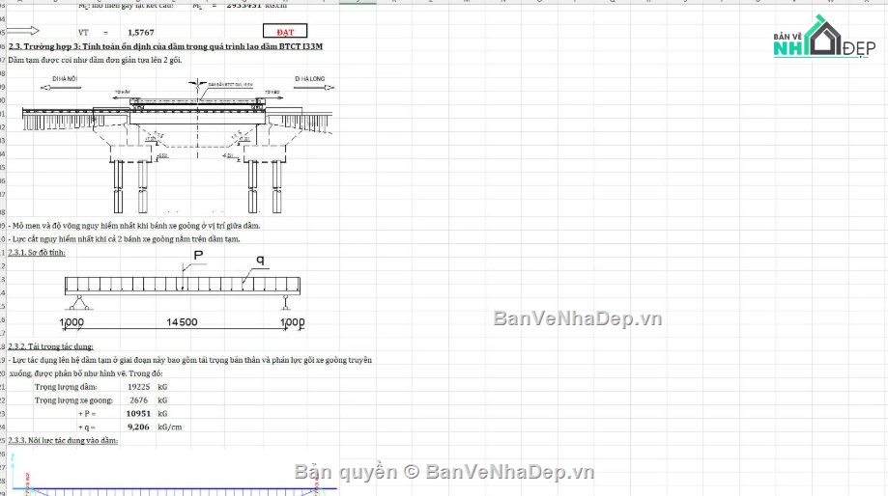Screen dimensions: 888x496
Task: Click heading "2.3.2. Tải trọng tác dụng:"
Action: pos(50,346)
